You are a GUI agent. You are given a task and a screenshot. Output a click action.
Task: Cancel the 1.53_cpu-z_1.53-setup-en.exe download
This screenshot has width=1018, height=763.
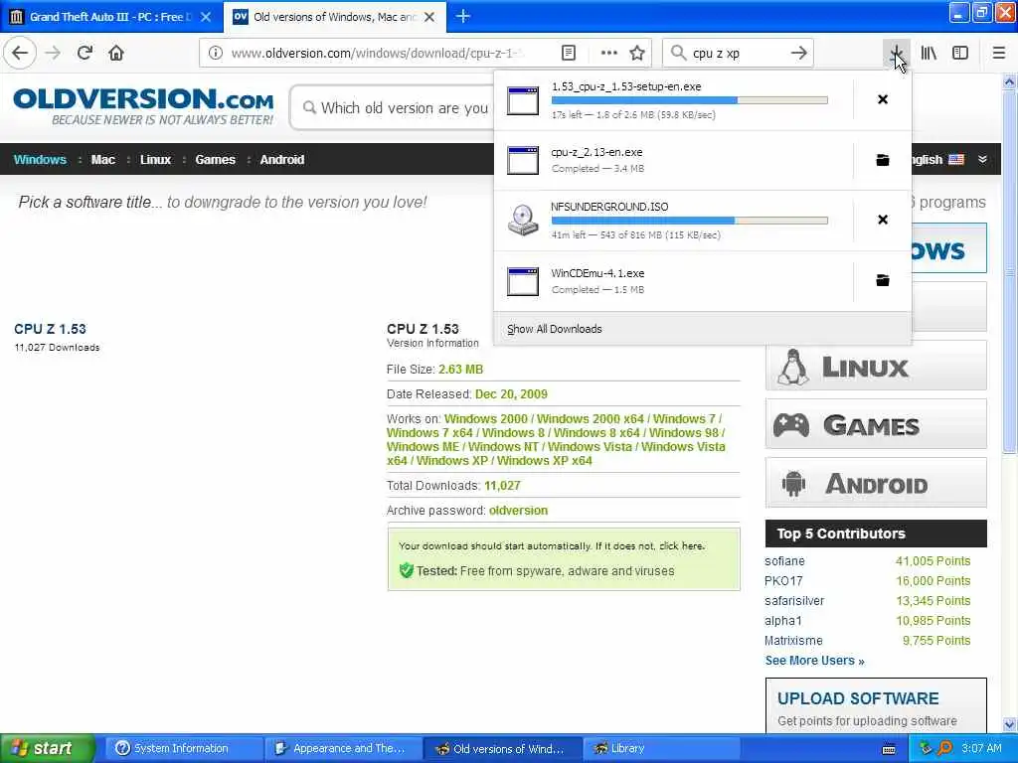(883, 99)
